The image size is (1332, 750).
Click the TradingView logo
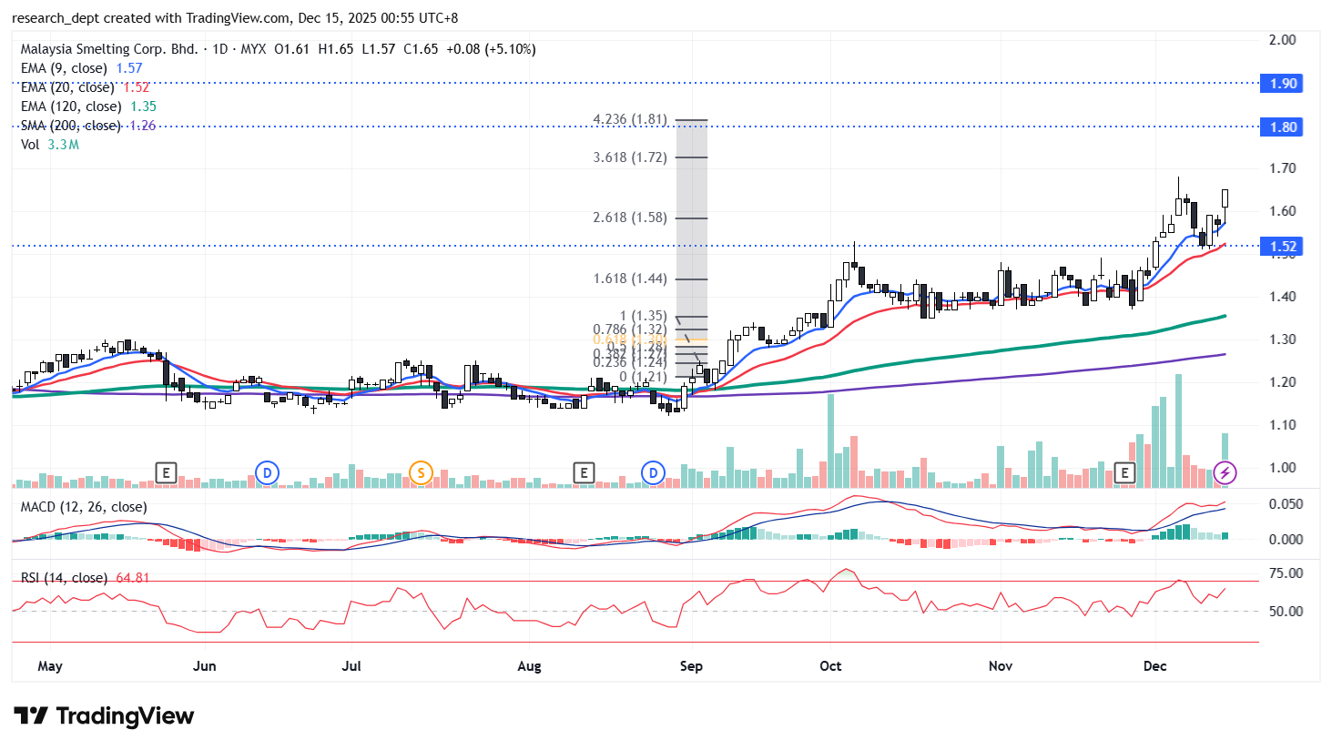click(104, 716)
